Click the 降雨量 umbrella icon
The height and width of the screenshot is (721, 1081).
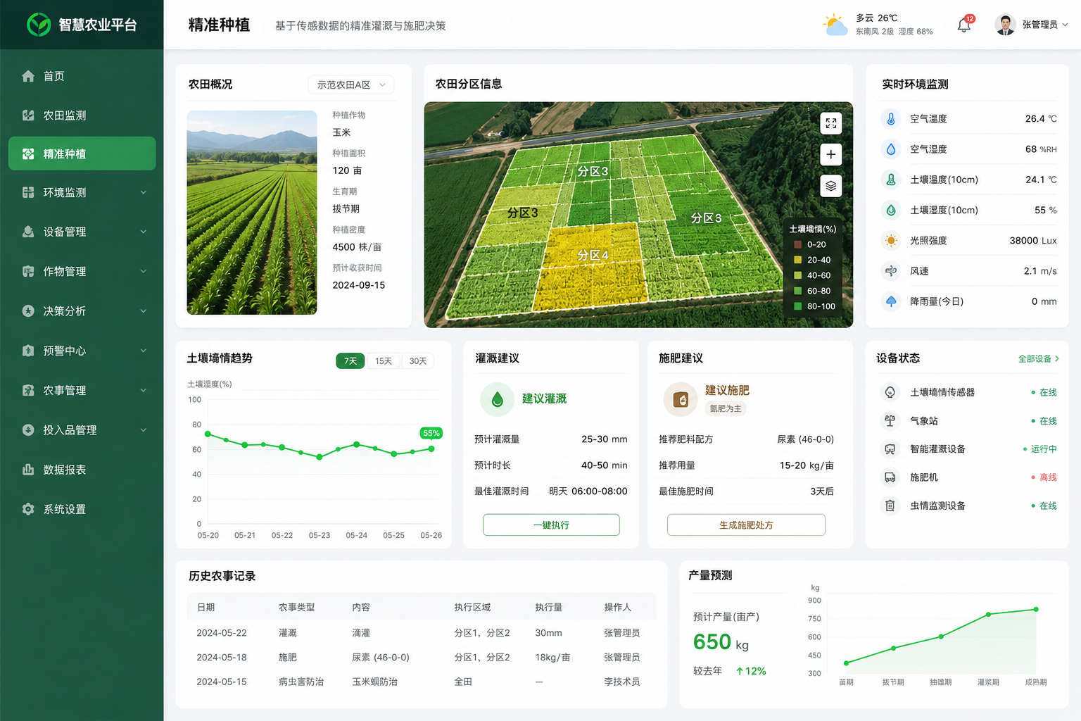(x=891, y=301)
